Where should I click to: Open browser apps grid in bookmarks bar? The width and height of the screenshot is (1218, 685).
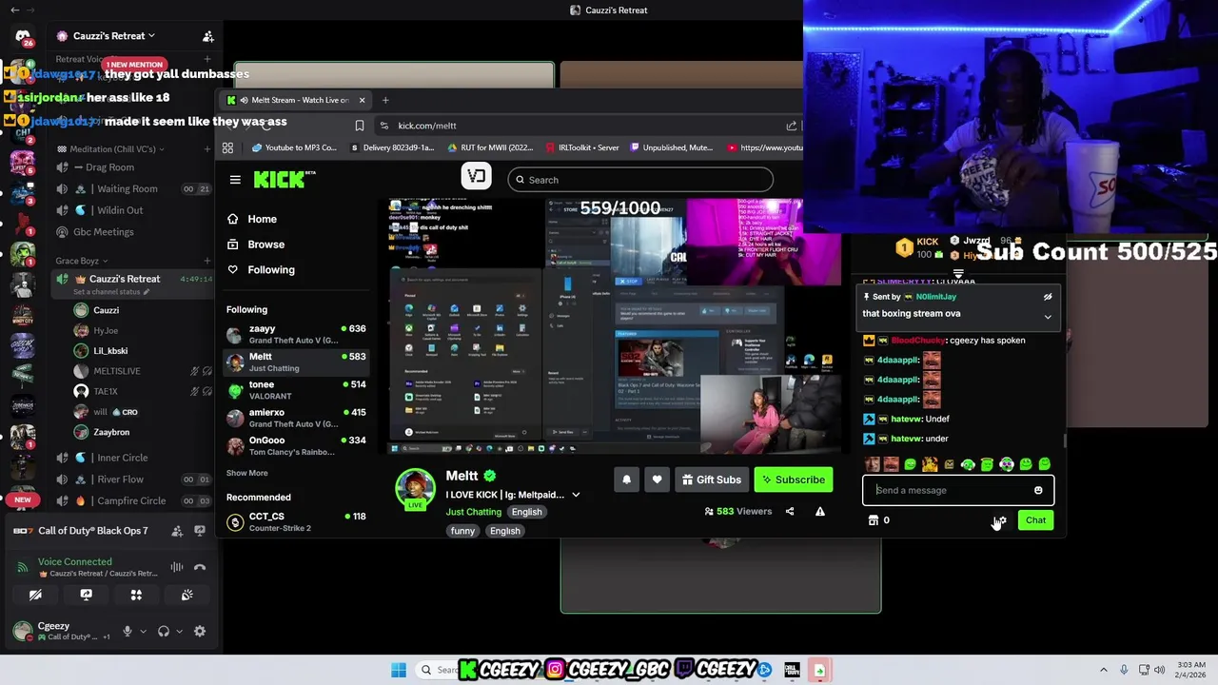click(x=227, y=147)
